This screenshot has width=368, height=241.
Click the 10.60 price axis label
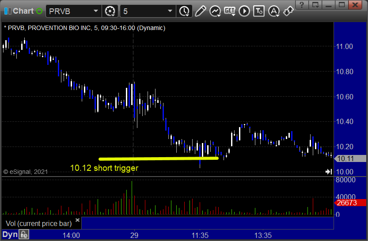pos(344,97)
